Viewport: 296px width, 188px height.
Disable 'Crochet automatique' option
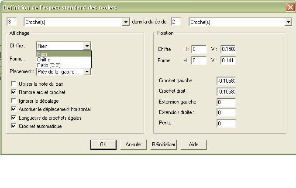coord(14,126)
